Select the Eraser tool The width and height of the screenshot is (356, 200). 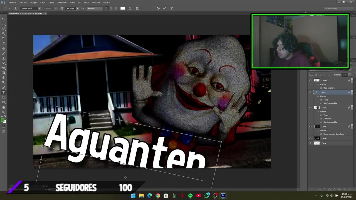4,68
